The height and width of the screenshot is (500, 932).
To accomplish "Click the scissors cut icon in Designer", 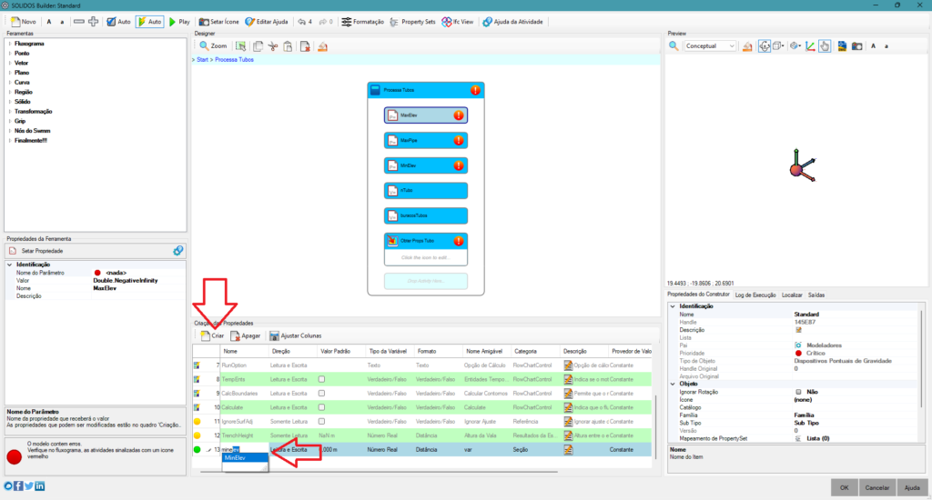I will (x=273, y=45).
